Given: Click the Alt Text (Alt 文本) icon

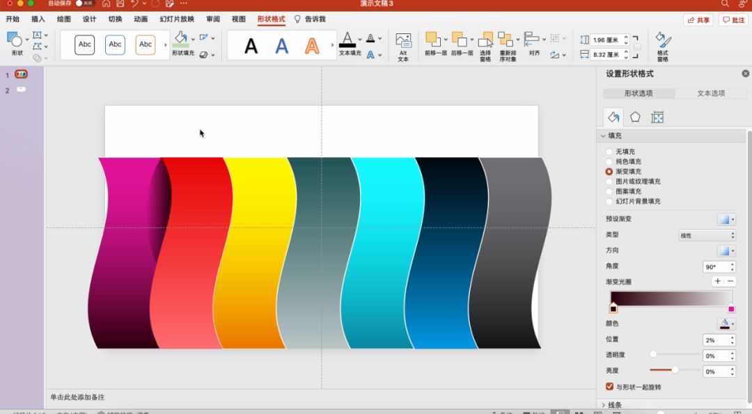Looking at the screenshot, I should point(403,41).
